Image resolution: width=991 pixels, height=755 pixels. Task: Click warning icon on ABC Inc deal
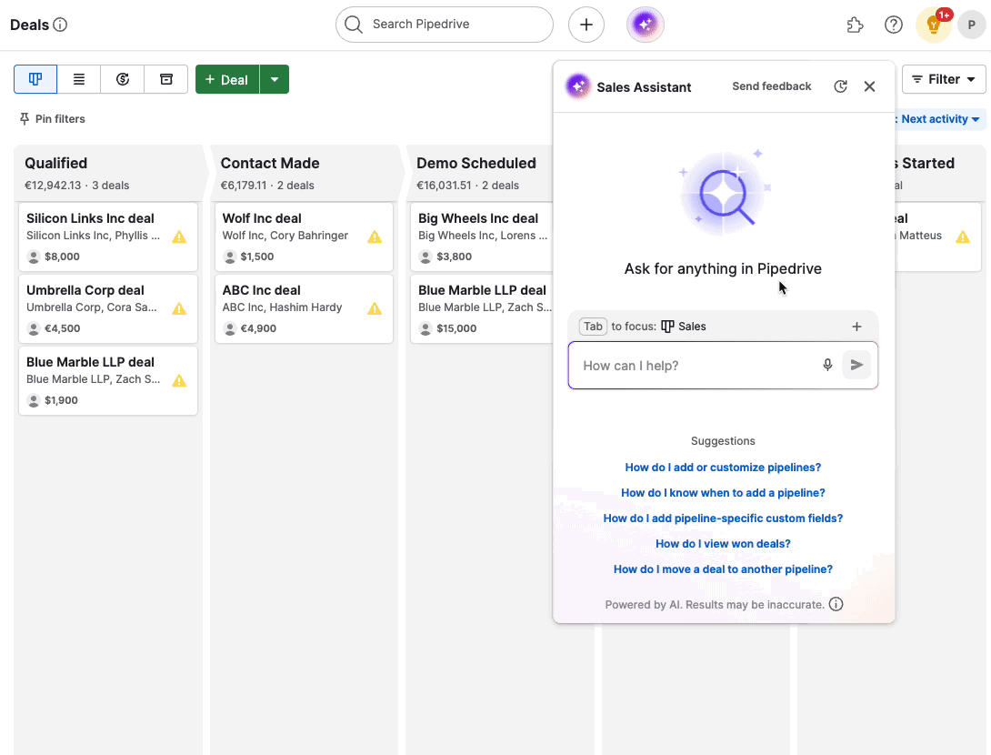coord(375,308)
